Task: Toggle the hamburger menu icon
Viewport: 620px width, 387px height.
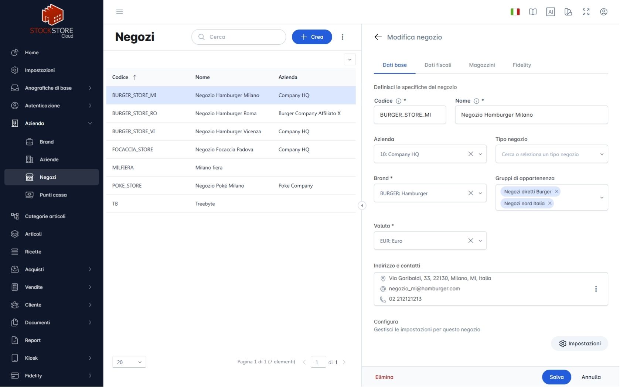Action: [119, 12]
